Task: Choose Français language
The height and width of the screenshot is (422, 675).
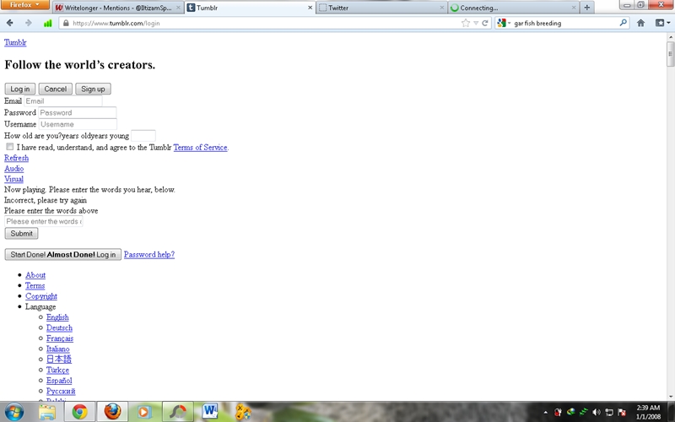Action: pyautogui.click(x=60, y=338)
